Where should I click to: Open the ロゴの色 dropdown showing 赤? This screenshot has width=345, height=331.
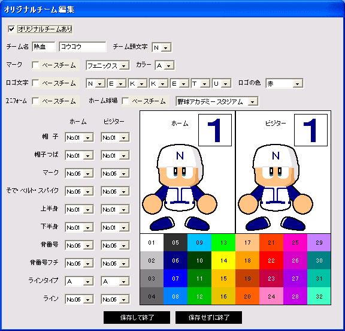[x=285, y=83]
